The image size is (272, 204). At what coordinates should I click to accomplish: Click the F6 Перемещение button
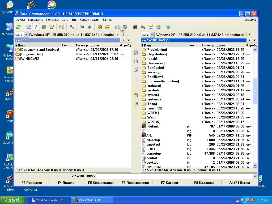click(x=135, y=183)
